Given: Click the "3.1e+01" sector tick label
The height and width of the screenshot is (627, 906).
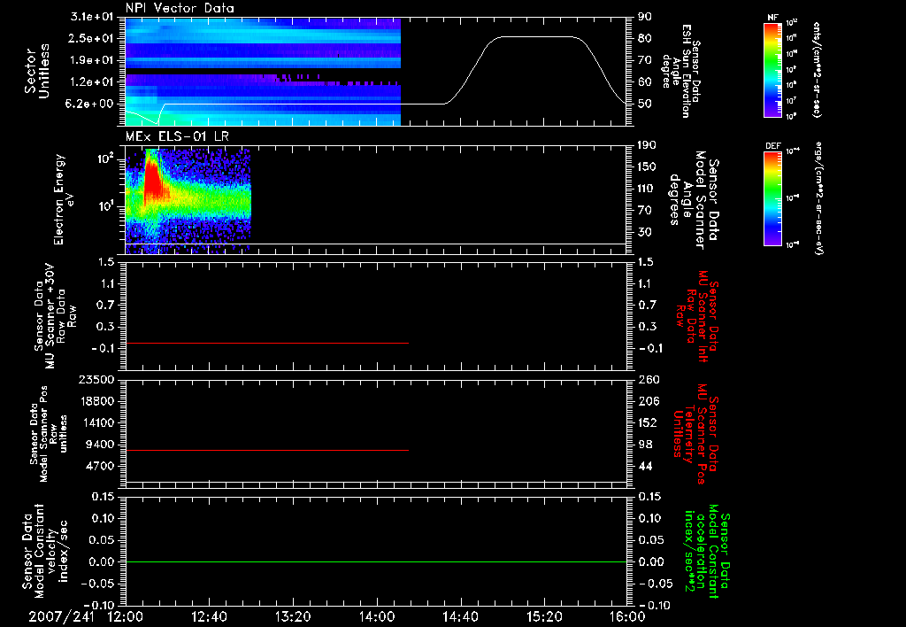Looking at the screenshot, I should point(92,17).
